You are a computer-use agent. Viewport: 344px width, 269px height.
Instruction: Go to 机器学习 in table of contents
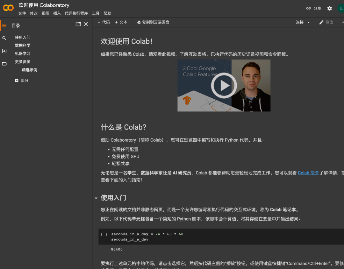pos(23,54)
